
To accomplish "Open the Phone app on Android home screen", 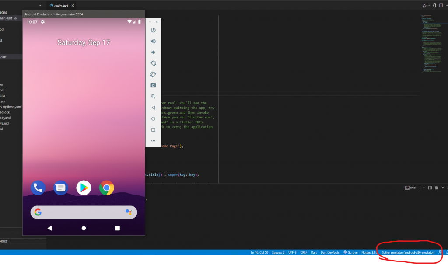I will coord(38,188).
